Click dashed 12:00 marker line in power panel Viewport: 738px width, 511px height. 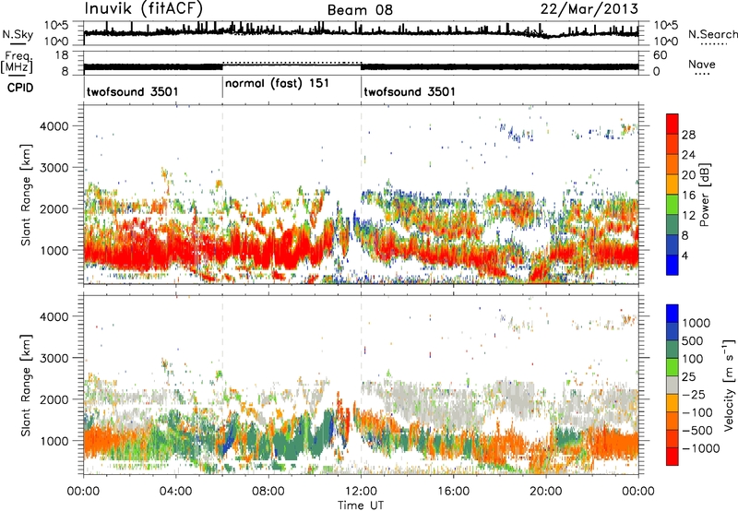[361, 194]
